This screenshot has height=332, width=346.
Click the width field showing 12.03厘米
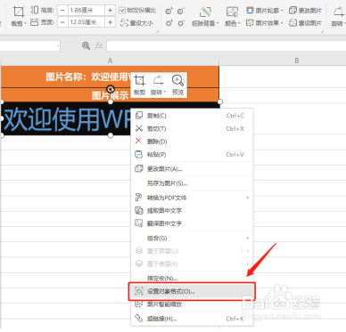click(x=86, y=22)
